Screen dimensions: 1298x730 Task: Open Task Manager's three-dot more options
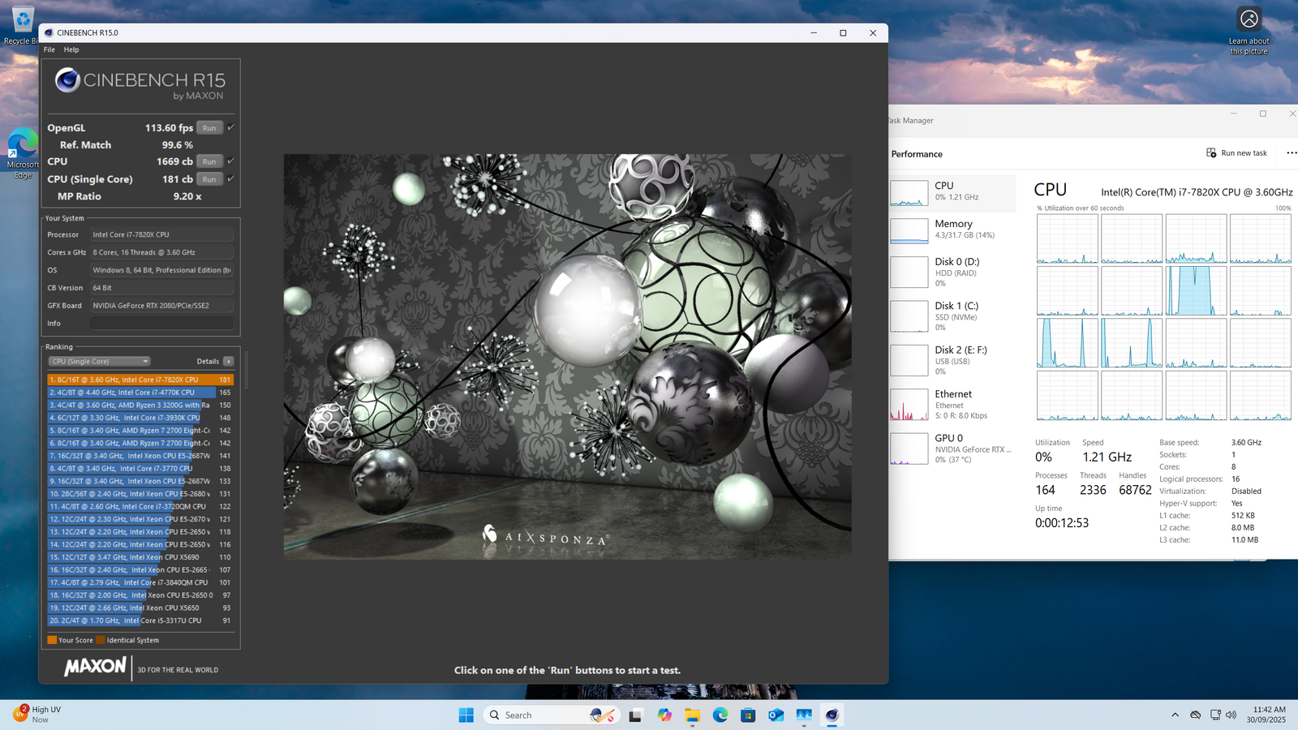point(1291,153)
